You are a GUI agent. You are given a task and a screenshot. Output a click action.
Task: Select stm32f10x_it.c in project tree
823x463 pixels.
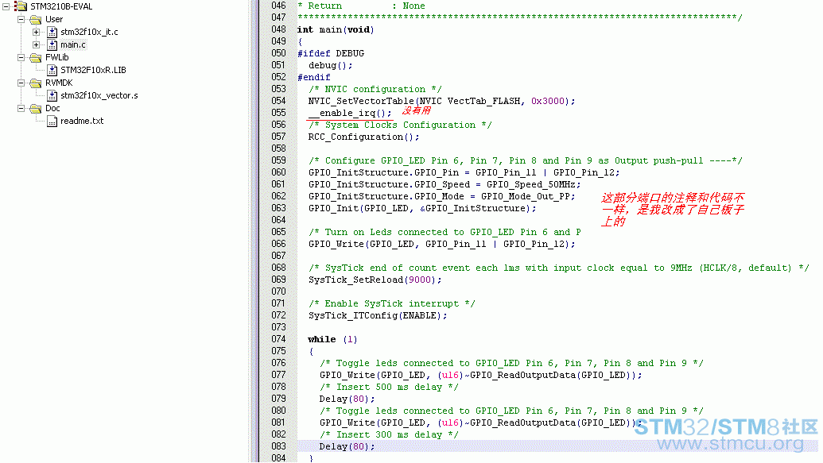(89, 32)
